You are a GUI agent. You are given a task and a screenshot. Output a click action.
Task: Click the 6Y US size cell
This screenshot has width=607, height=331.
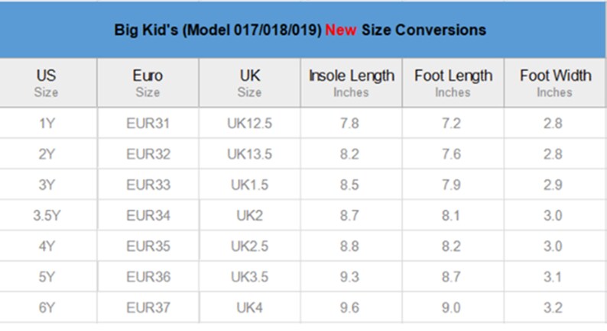coord(48,308)
